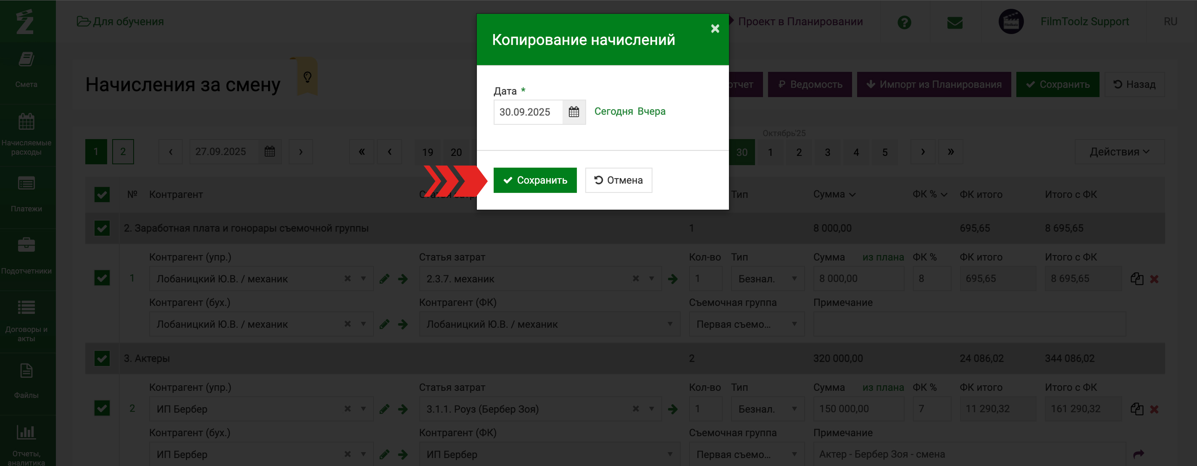Copy the accrual row for Лобаницкий

pos(1136,279)
